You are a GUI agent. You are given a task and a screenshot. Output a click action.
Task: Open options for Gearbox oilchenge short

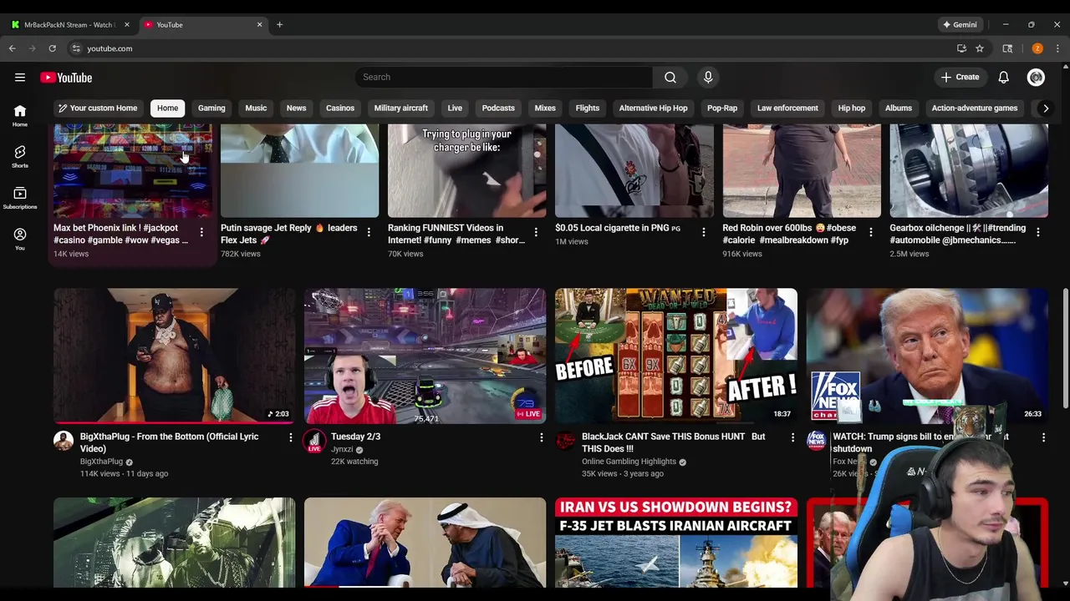(1037, 233)
